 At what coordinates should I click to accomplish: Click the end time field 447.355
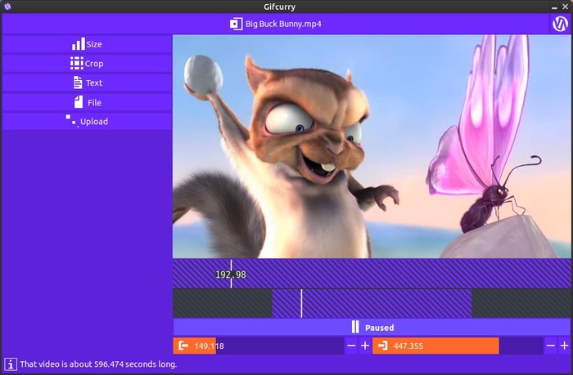pyautogui.click(x=458, y=346)
